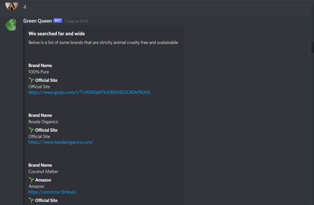Click the description about cruelty free brands

pyautogui.click(x=103, y=42)
